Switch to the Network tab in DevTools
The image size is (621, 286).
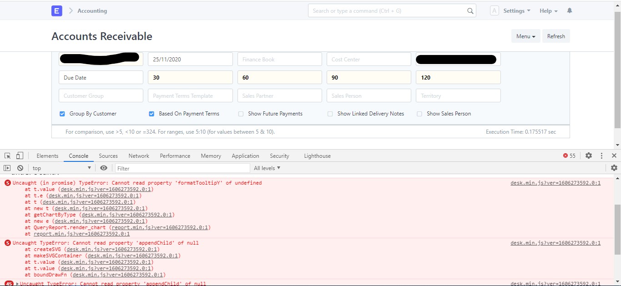click(138, 156)
